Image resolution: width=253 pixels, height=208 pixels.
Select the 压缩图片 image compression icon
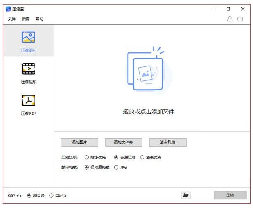(x=28, y=37)
